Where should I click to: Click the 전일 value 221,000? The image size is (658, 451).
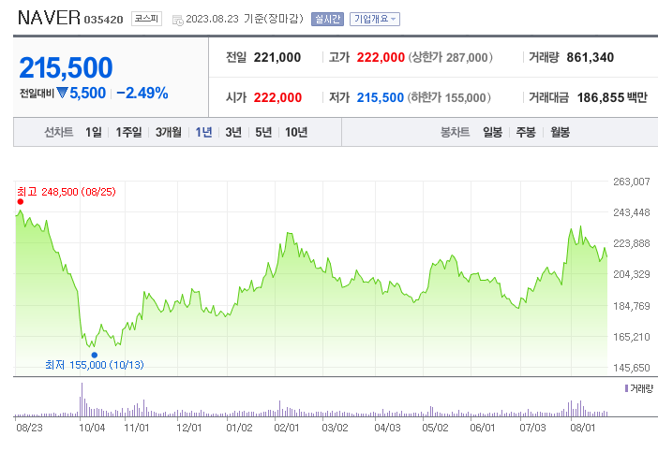pyautogui.click(x=277, y=57)
